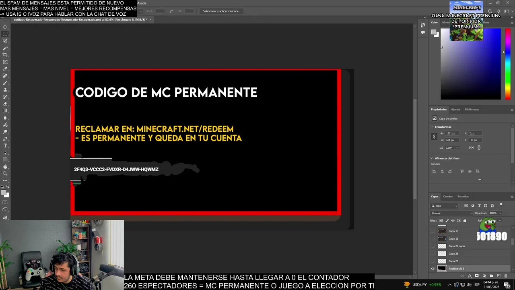
Task: Toggle layer filtering switch on or off
Action: pyautogui.click(x=501, y=205)
